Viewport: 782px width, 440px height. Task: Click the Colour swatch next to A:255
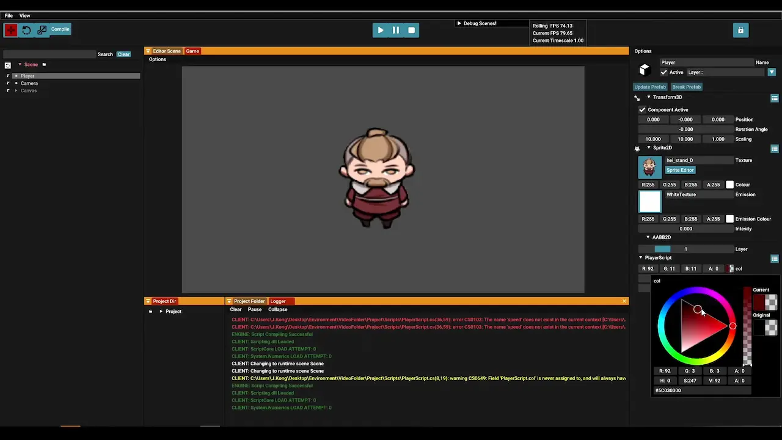point(729,185)
